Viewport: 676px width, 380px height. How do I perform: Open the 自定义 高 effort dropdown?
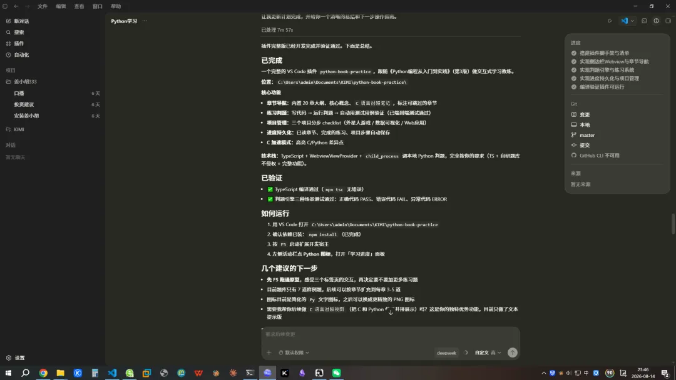pyautogui.click(x=488, y=353)
